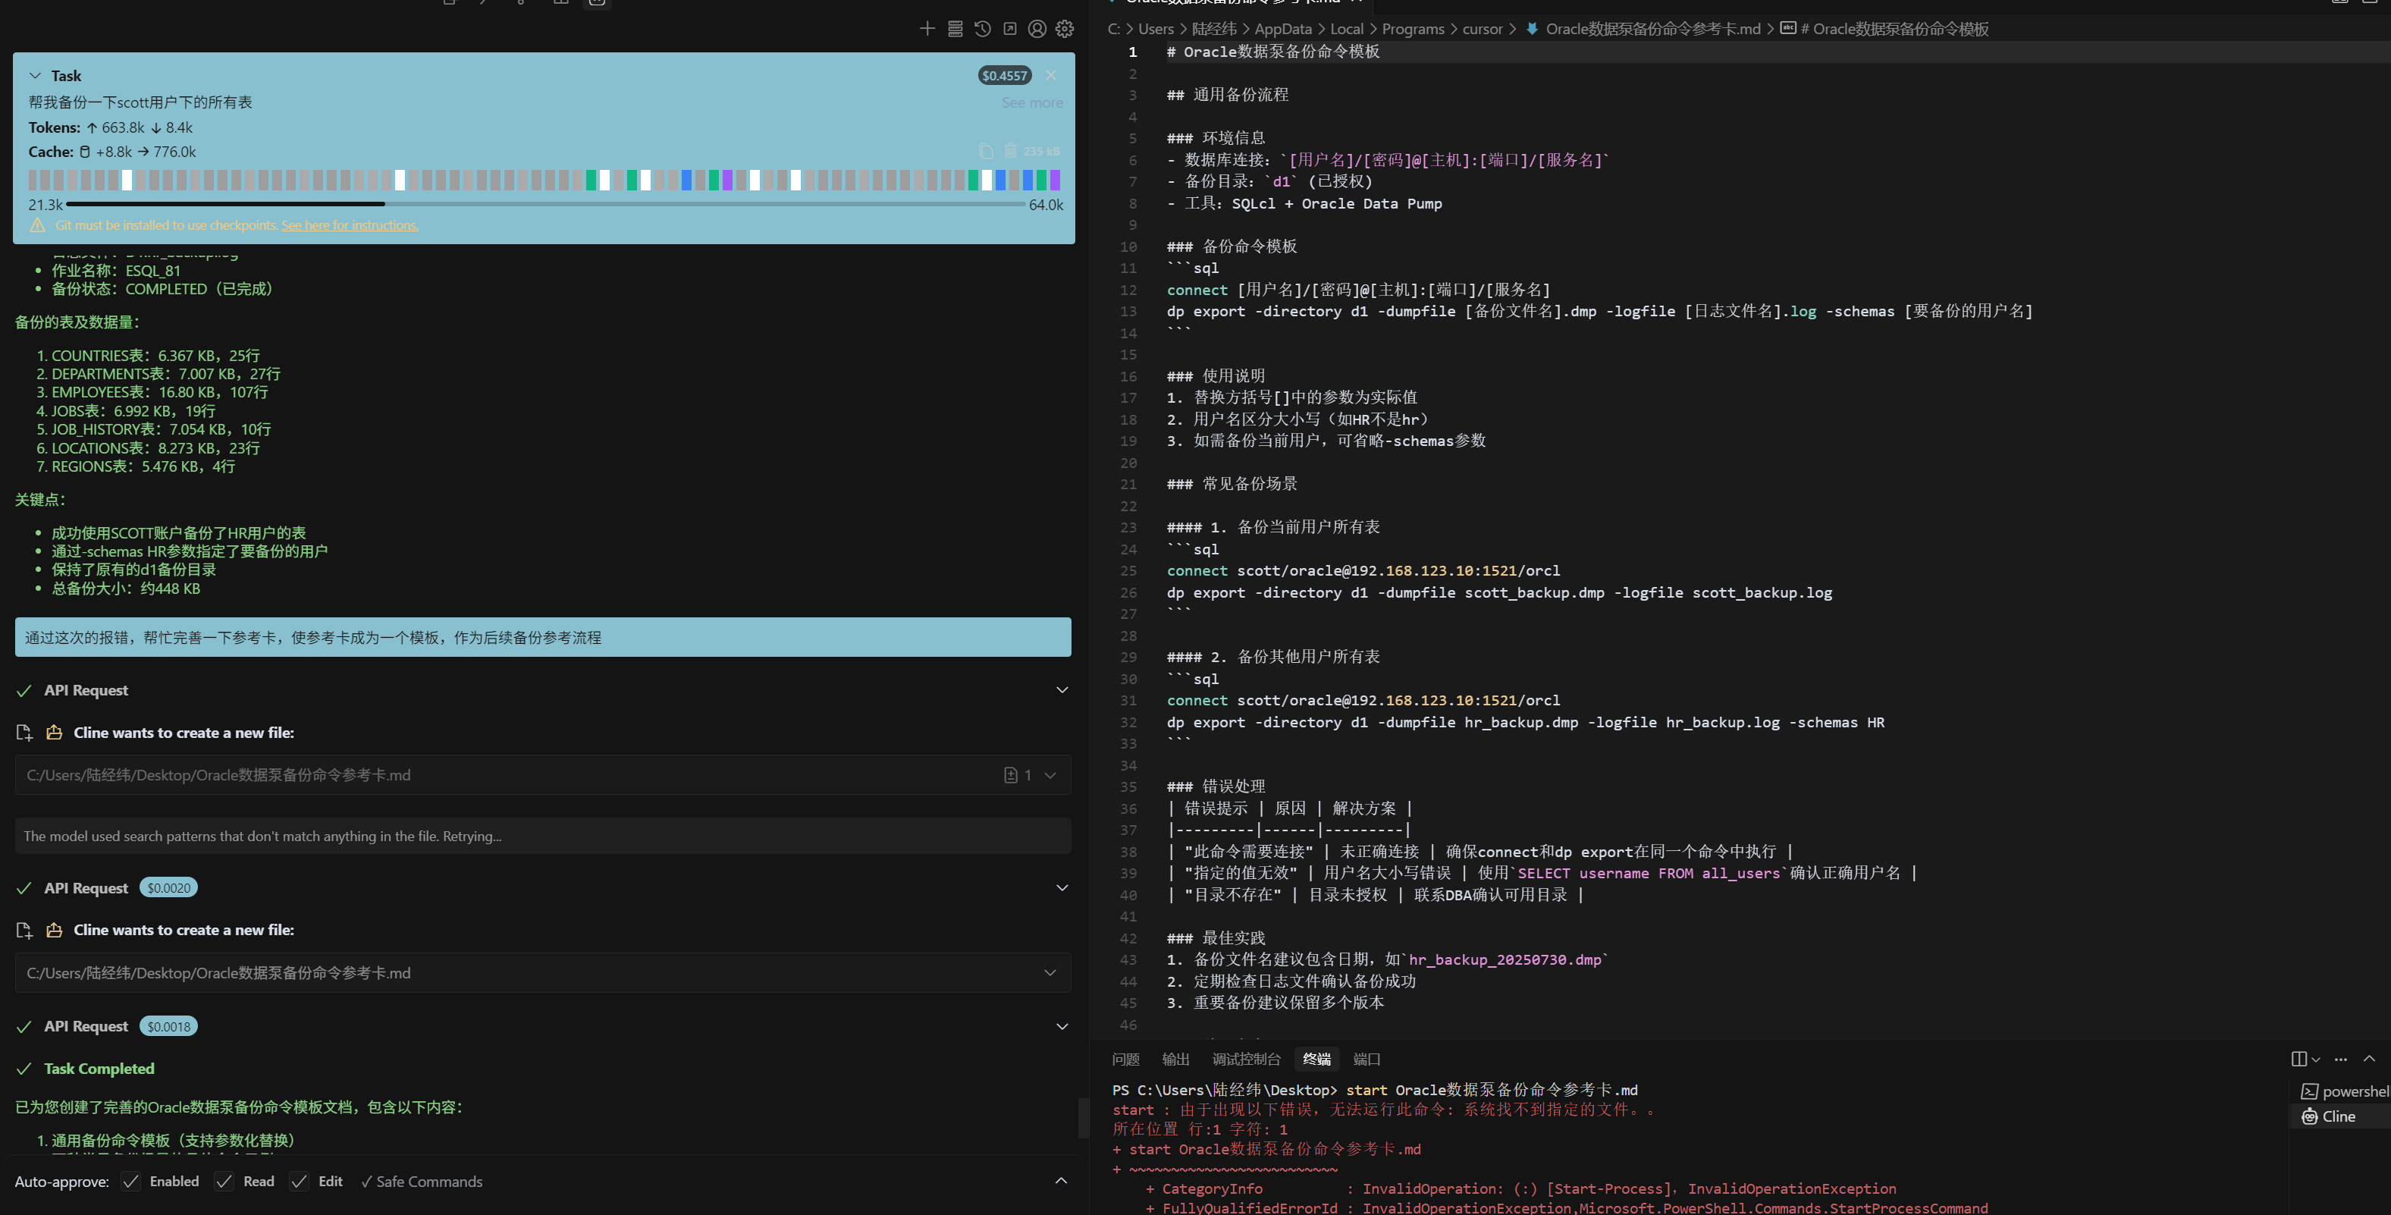The image size is (2391, 1215).
Task: Delete the task with the trash can icon
Action: 1010,150
